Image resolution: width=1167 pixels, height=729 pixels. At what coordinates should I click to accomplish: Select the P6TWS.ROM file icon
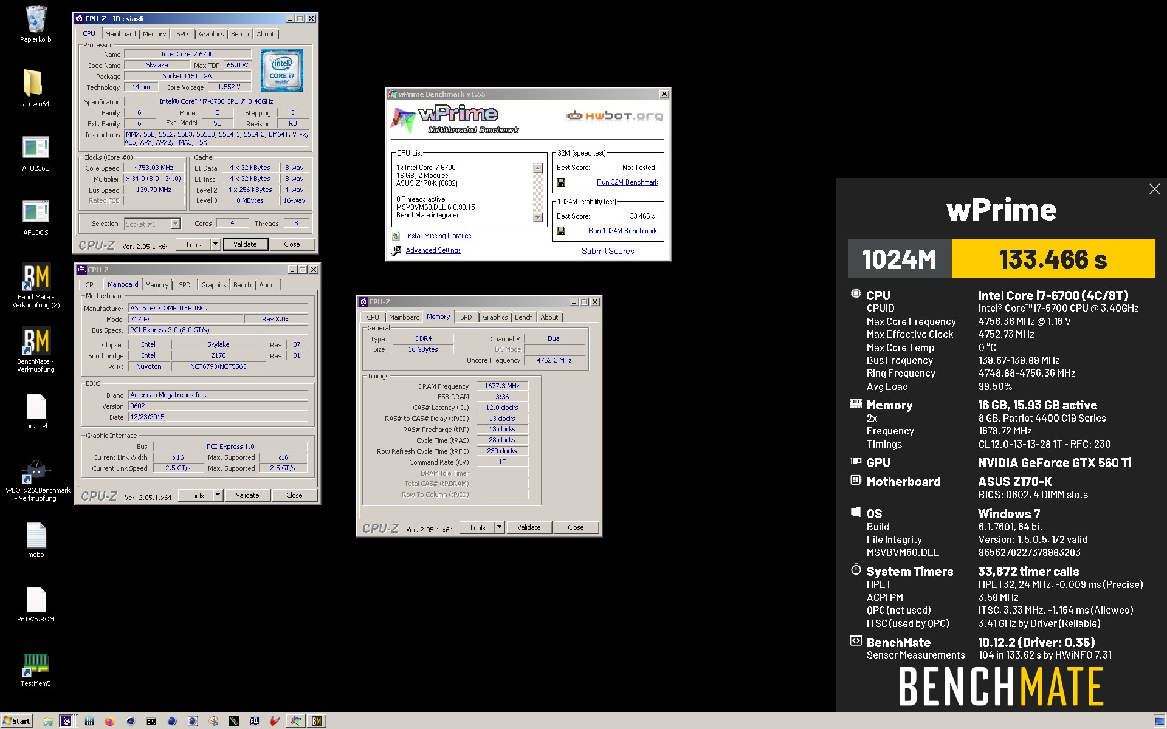pyautogui.click(x=36, y=600)
